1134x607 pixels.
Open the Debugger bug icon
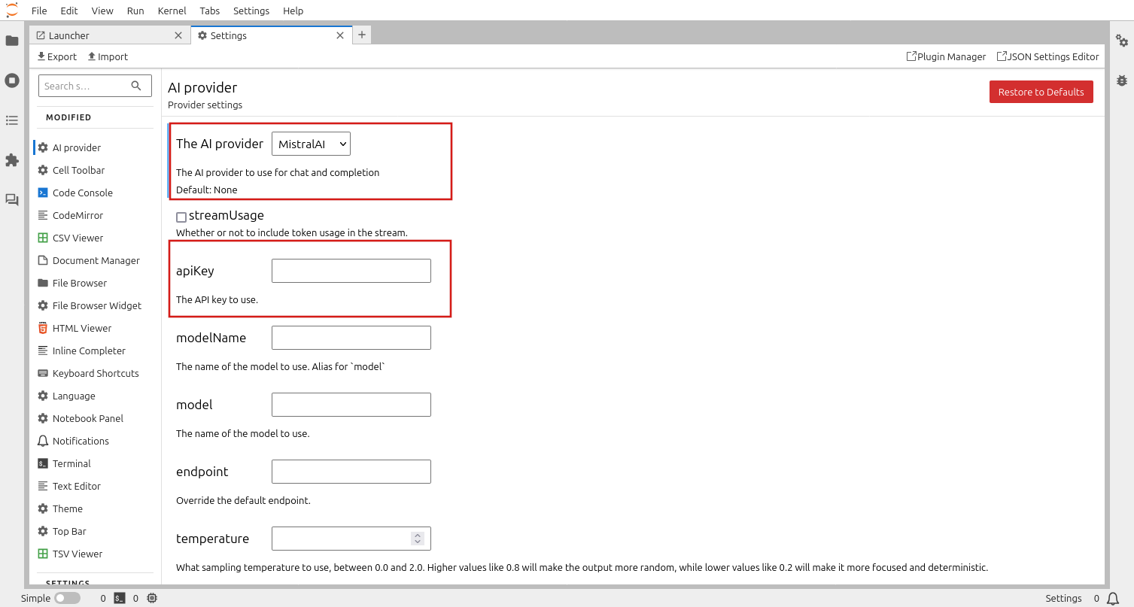click(x=1122, y=80)
